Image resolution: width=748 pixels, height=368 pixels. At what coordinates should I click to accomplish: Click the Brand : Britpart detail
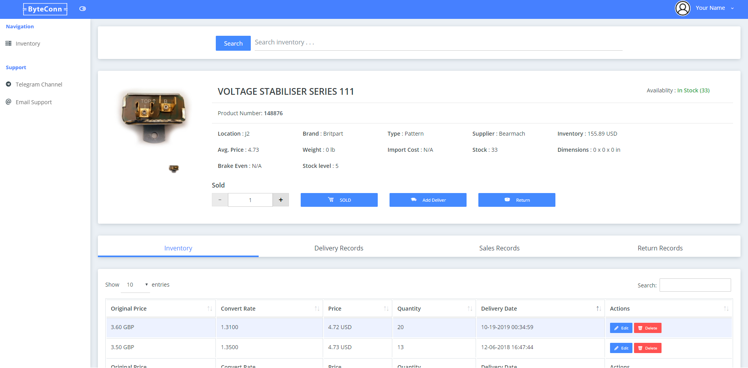coord(323,134)
